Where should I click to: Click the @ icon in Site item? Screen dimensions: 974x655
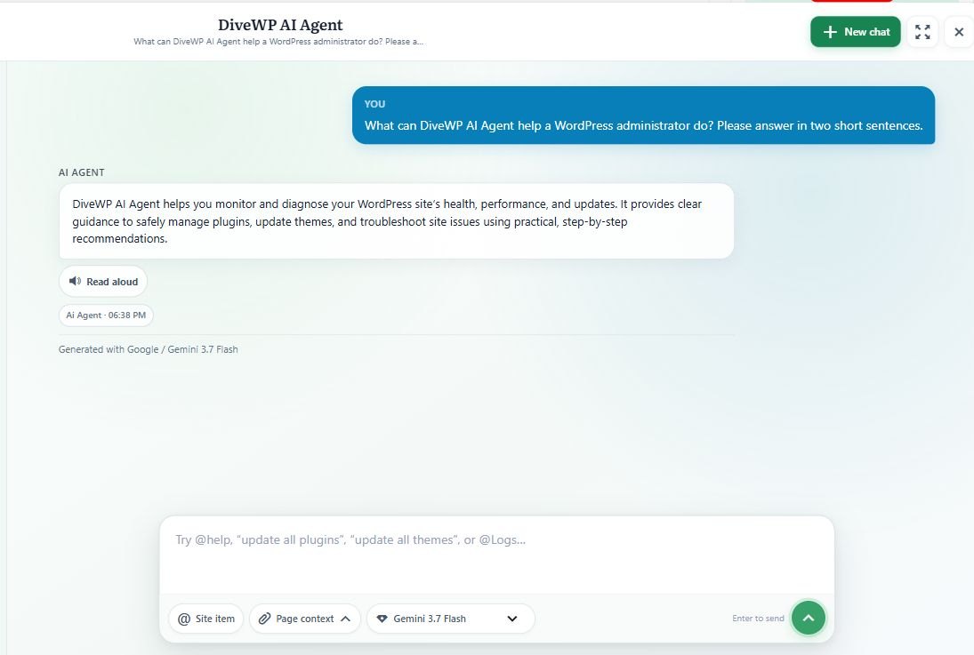(184, 619)
